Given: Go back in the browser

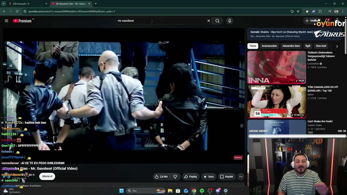Looking at the screenshot, I should [4, 11].
